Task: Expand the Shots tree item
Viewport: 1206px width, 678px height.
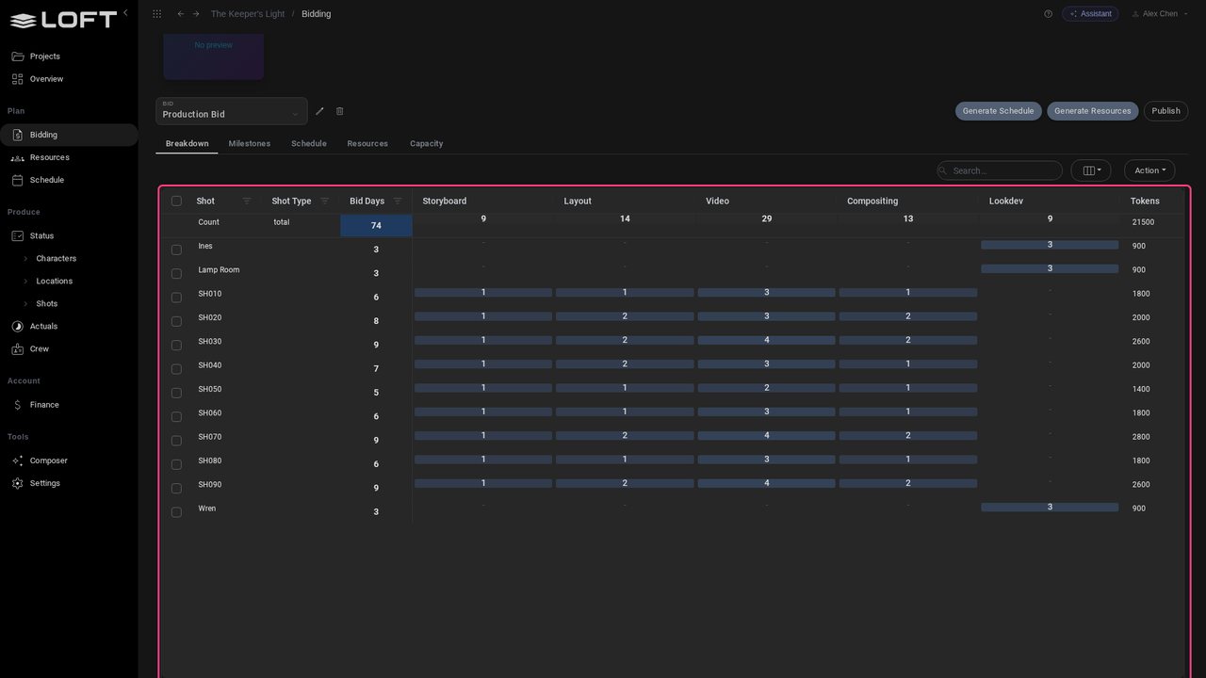Action: click(25, 303)
